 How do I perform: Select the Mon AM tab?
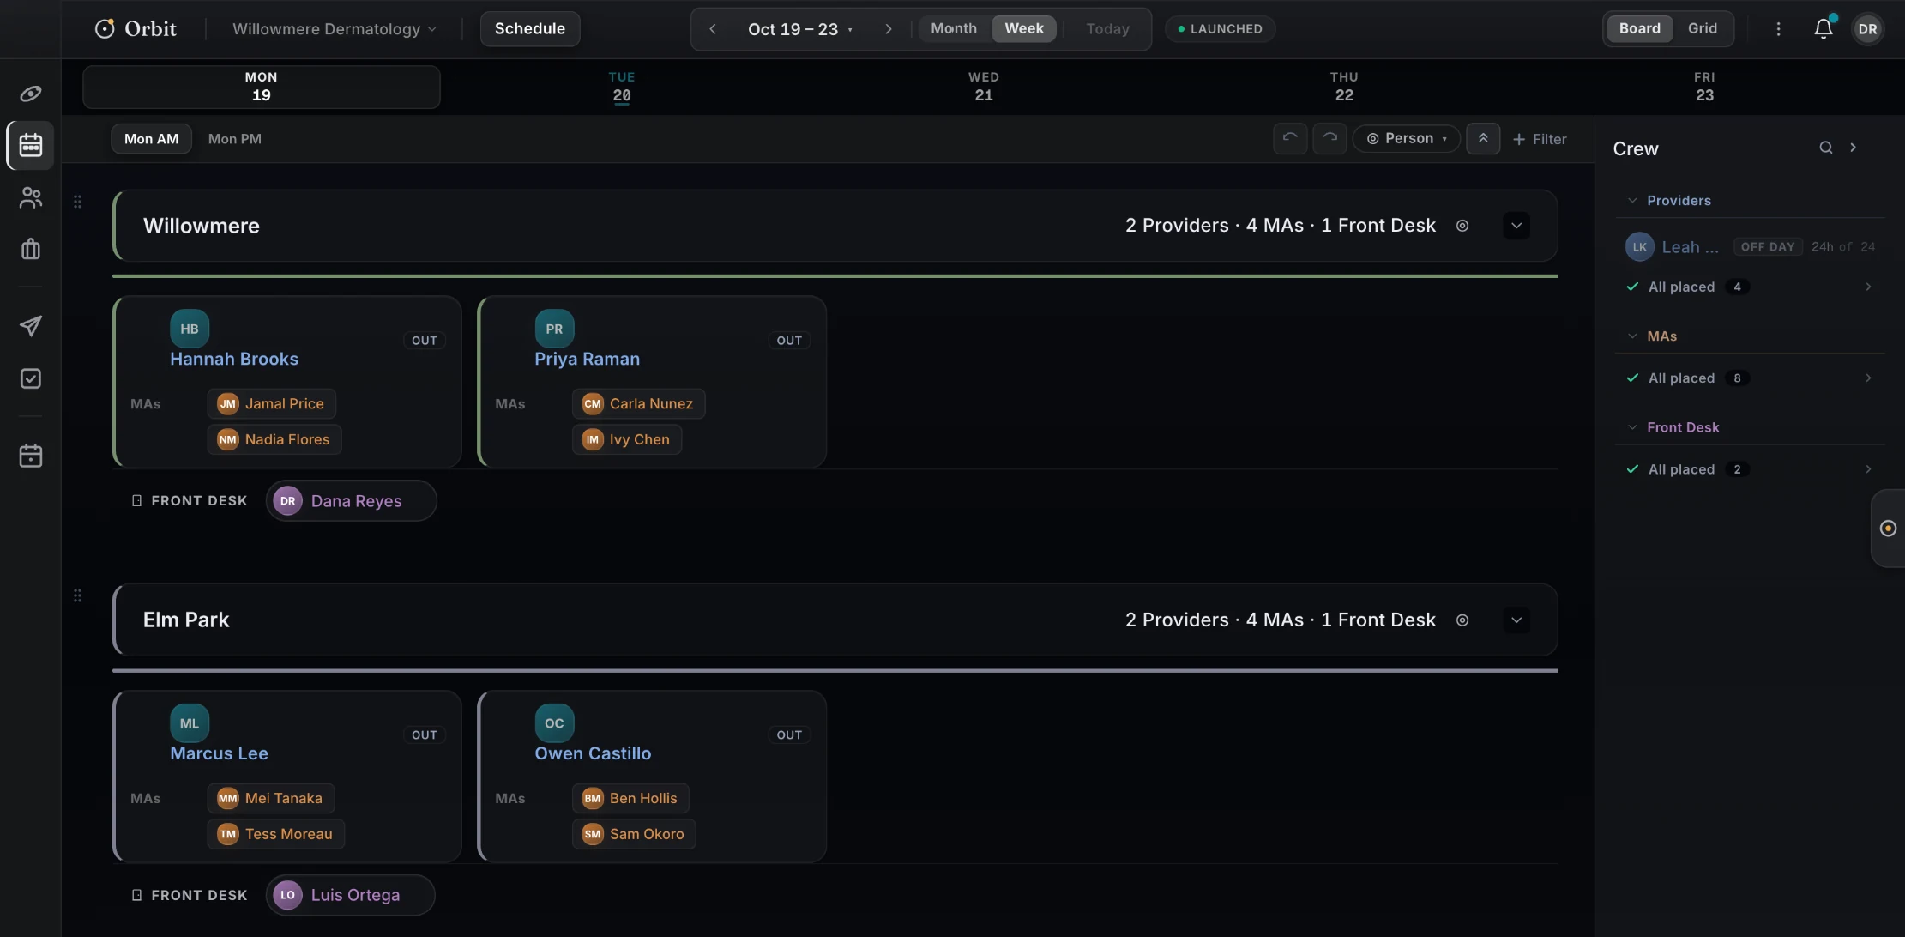click(151, 138)
